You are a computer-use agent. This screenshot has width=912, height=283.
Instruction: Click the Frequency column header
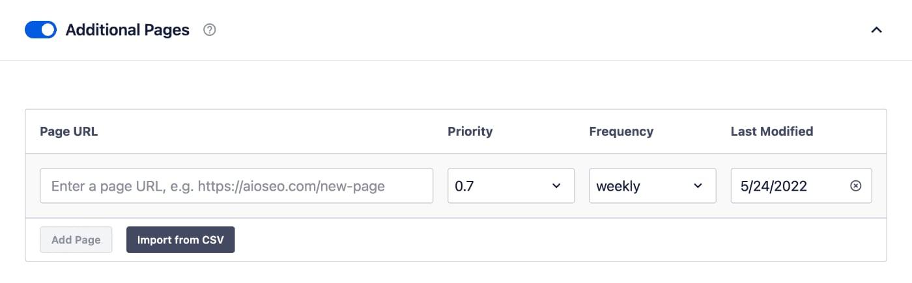pyautogui.click(x=621, y=131)
